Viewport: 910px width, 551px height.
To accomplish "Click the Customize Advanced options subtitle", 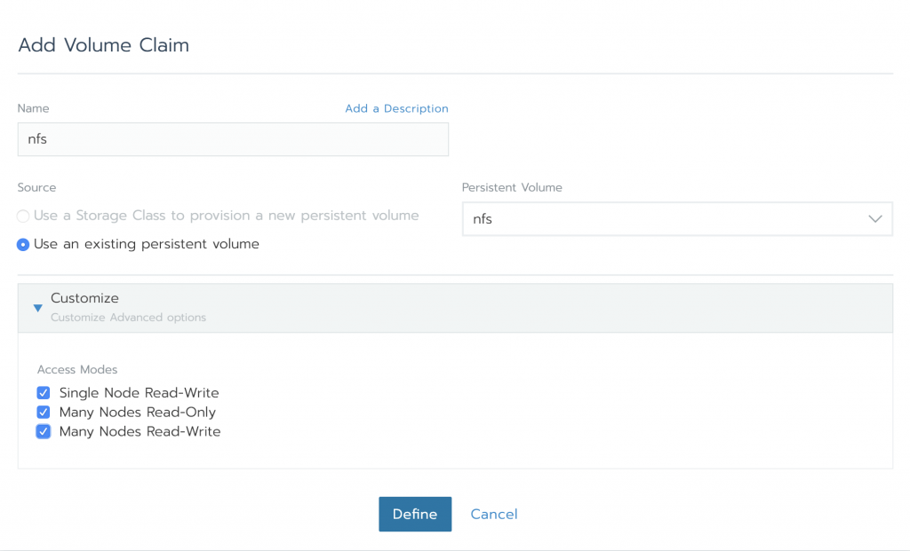I will coord(128,318).
